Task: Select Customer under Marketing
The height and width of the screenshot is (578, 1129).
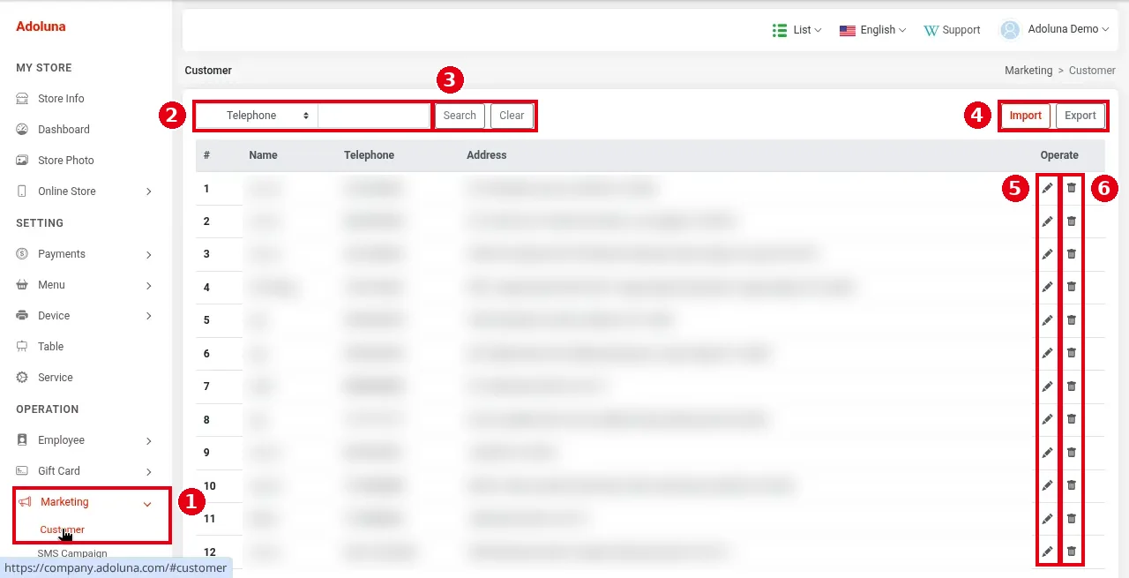Action: pyautogui.click(x=62, y=529)
